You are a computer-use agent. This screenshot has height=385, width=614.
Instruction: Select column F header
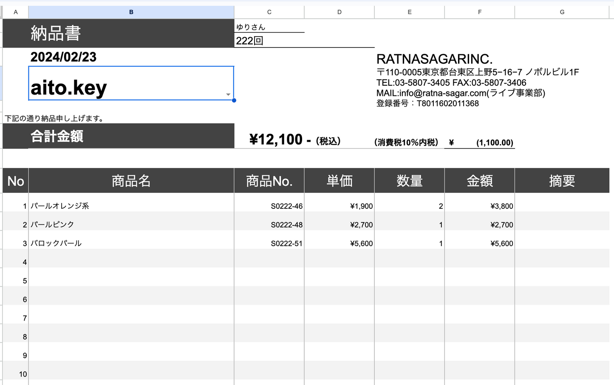point(479,12)
